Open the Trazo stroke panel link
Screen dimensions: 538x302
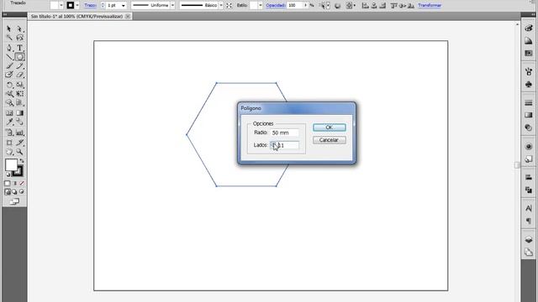[x=90, y=6]
